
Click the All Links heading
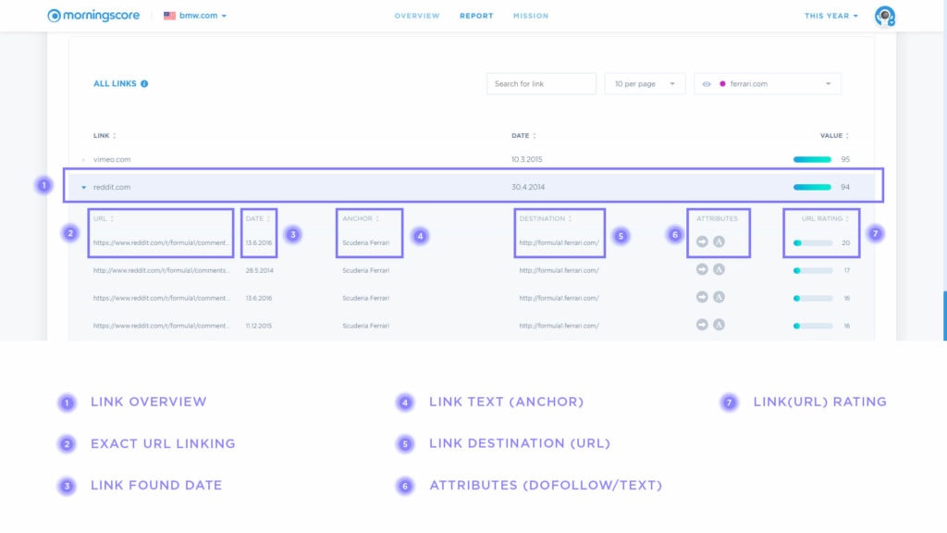point(115,84)
